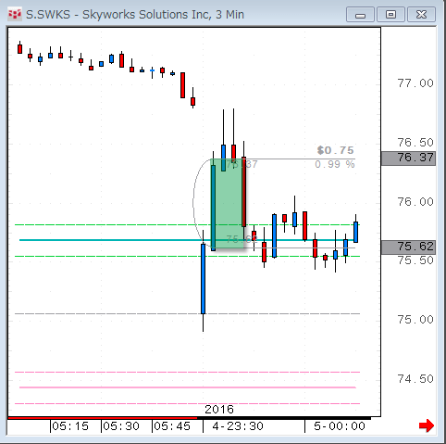Click the 74.50 price axis label
Image resolution: width=446 pixels, height=444 pixels.
[x=415, y=379]
